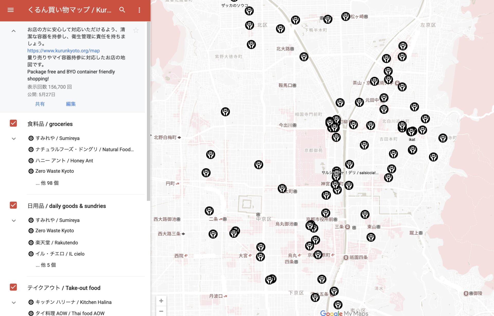
Task: Open the three-dot more options menu
Action: tap(139, 10)
